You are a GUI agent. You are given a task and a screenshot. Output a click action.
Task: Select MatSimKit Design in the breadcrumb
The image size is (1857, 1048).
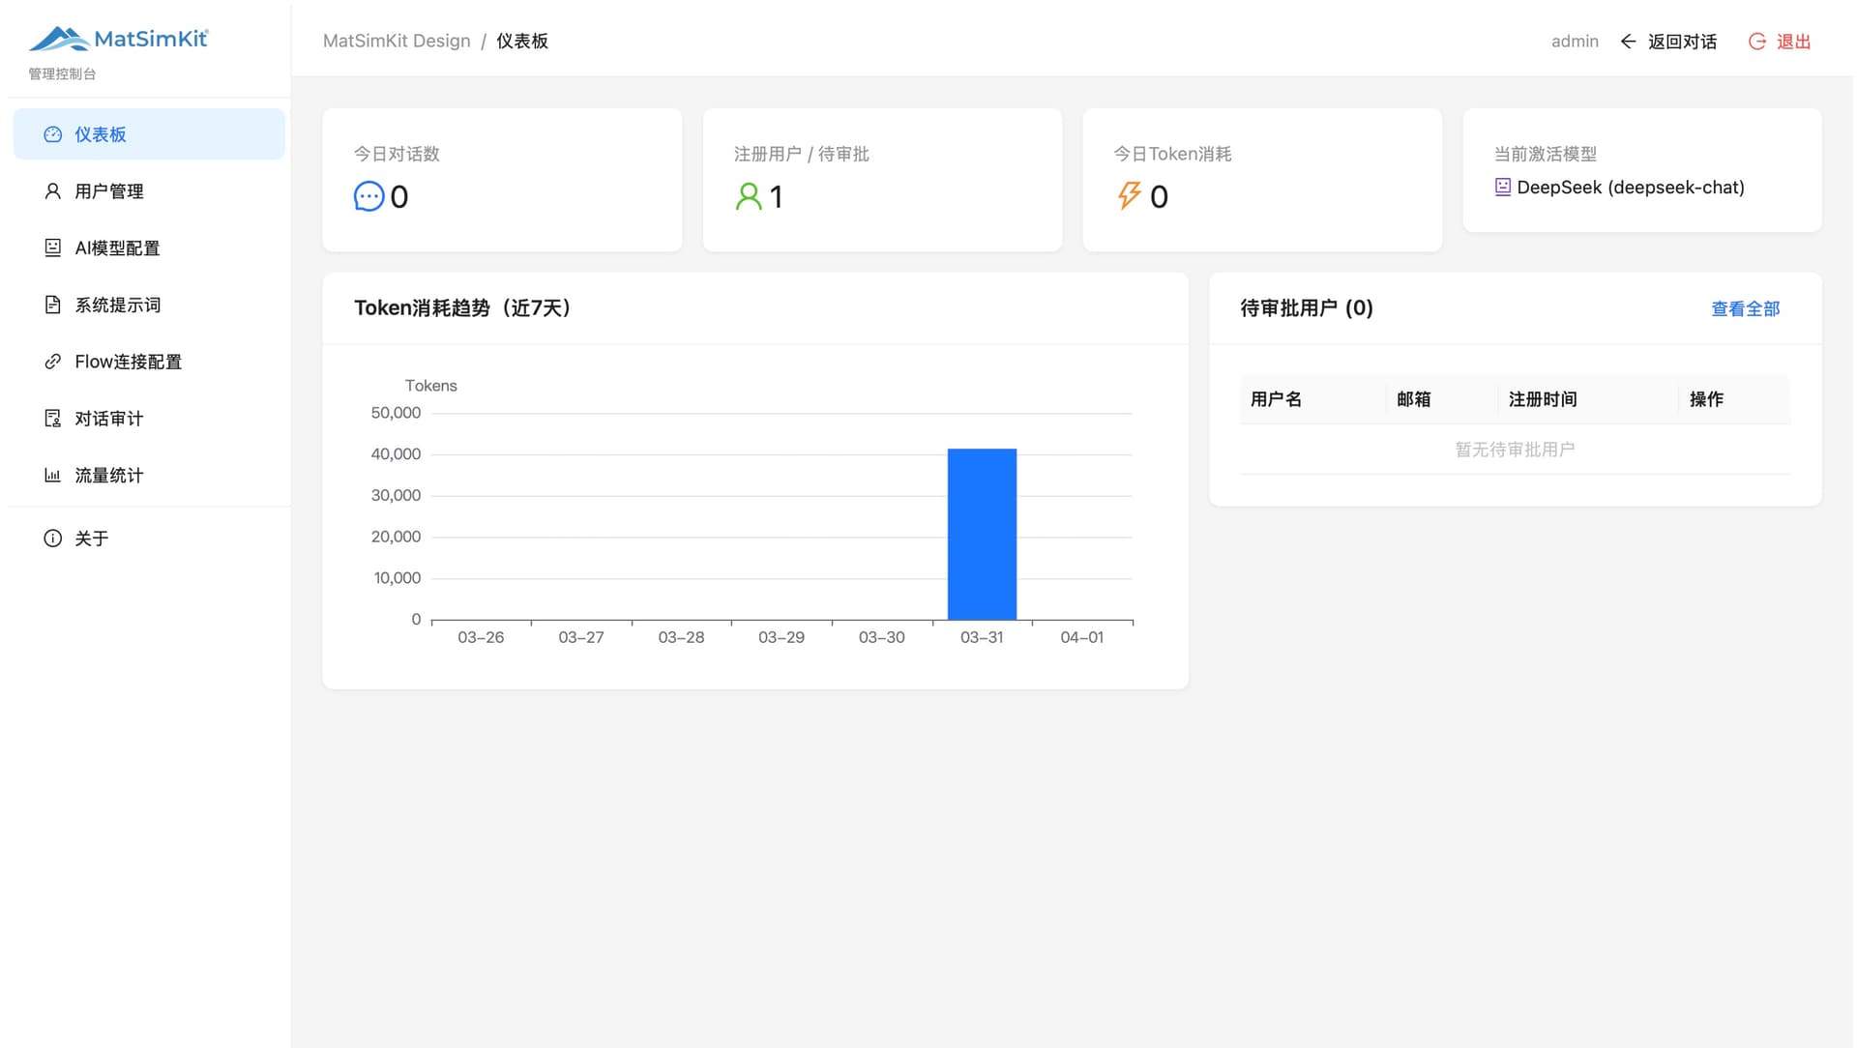point(397,41)
